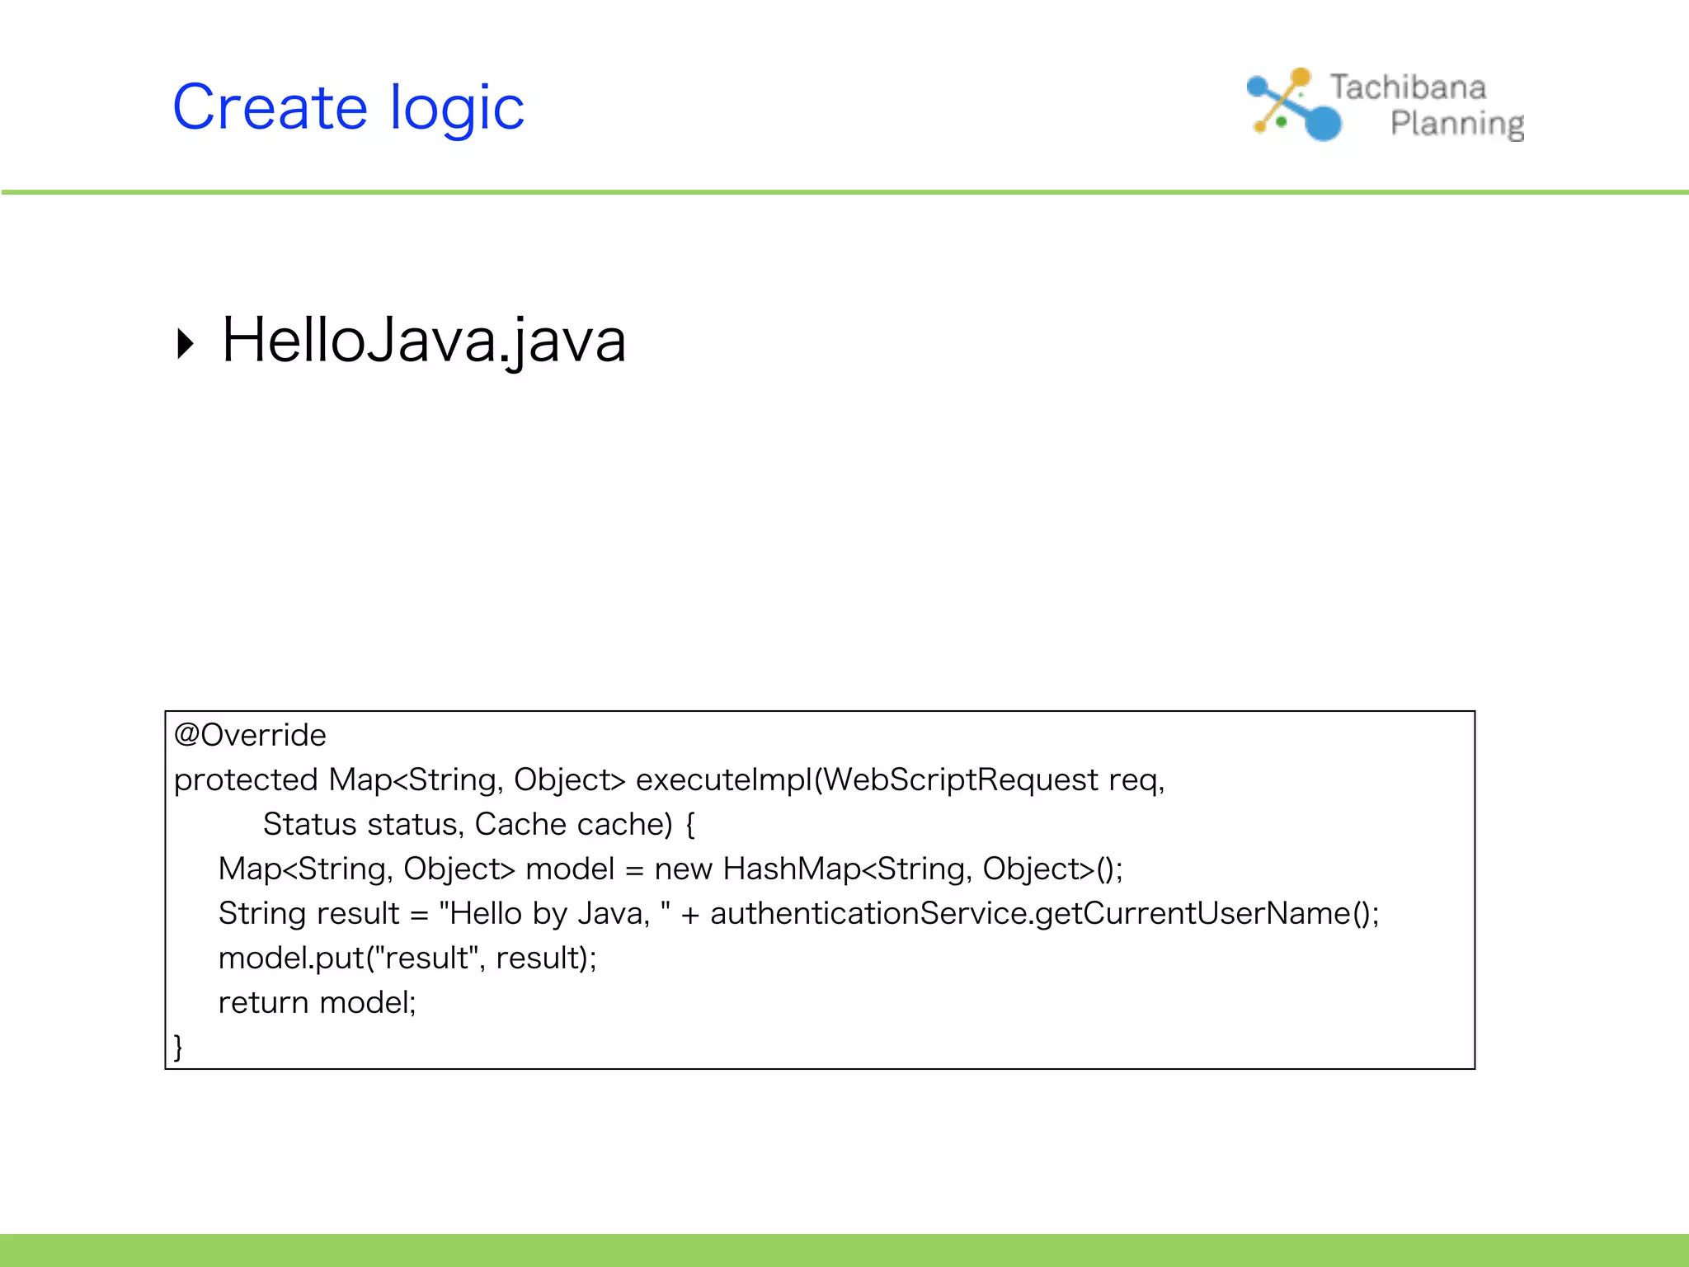Click the green horizontal divider under the title

(x=844, y=192)
